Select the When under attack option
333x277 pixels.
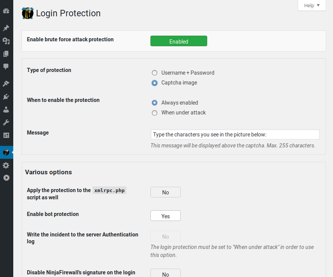(155, 113)
